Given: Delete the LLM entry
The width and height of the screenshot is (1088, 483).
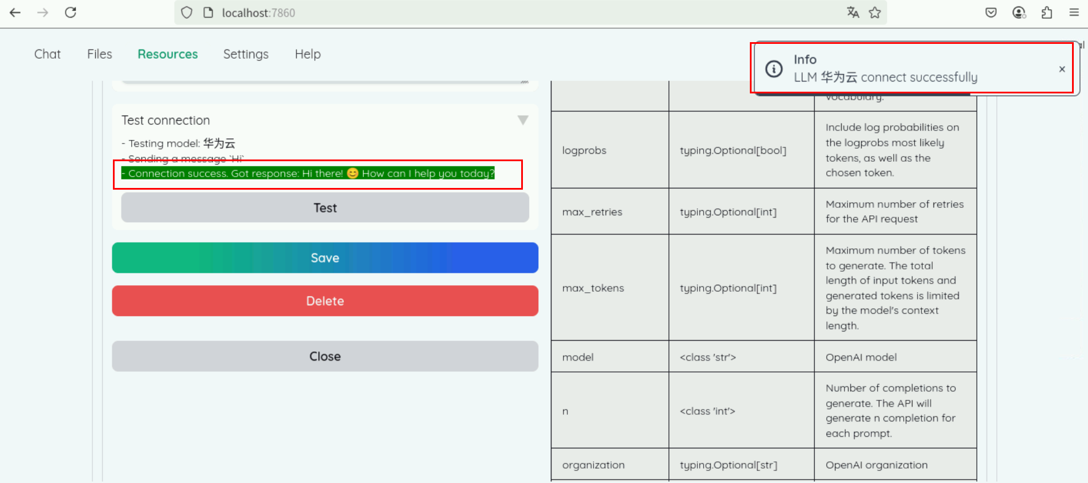Looking at the screenshot, I should pos(325,301).
